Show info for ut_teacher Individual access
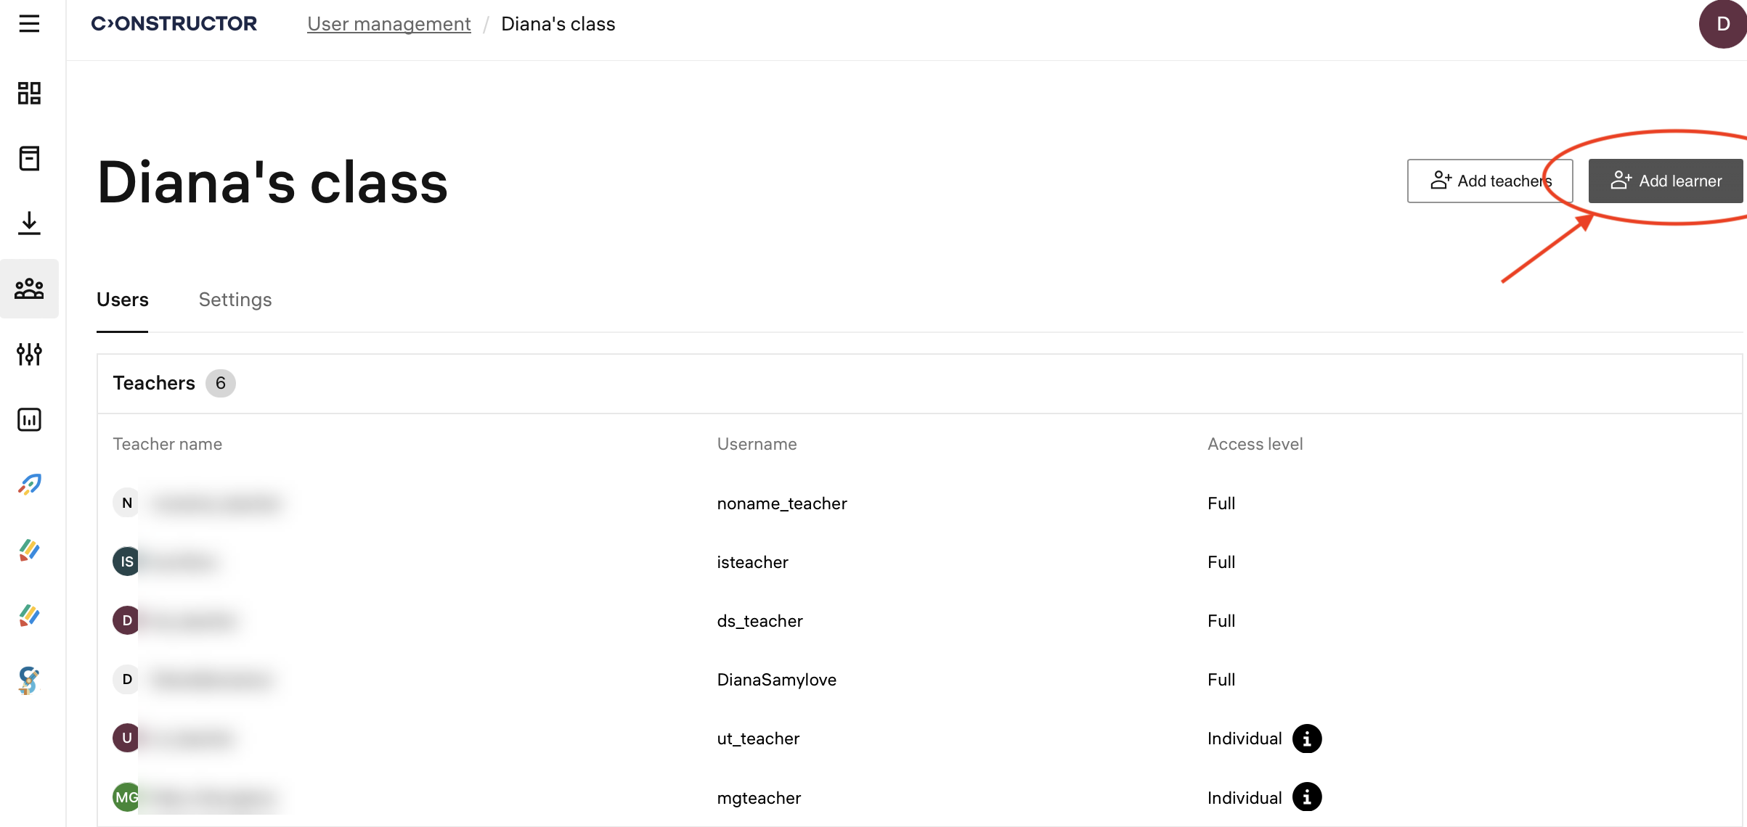 1307,738
